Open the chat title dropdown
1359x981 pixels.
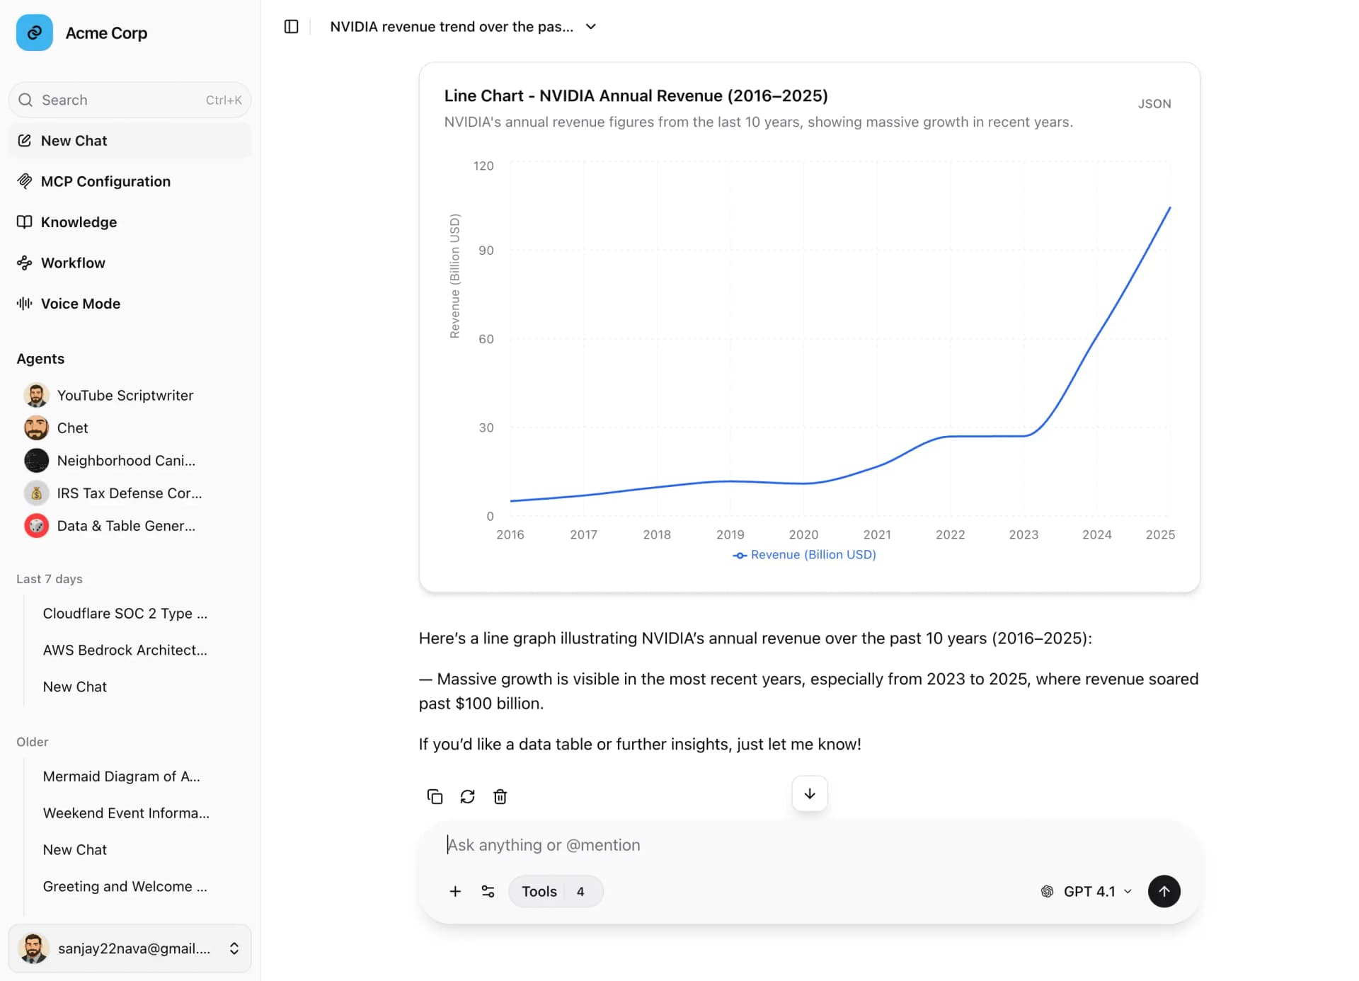[591, 26]
